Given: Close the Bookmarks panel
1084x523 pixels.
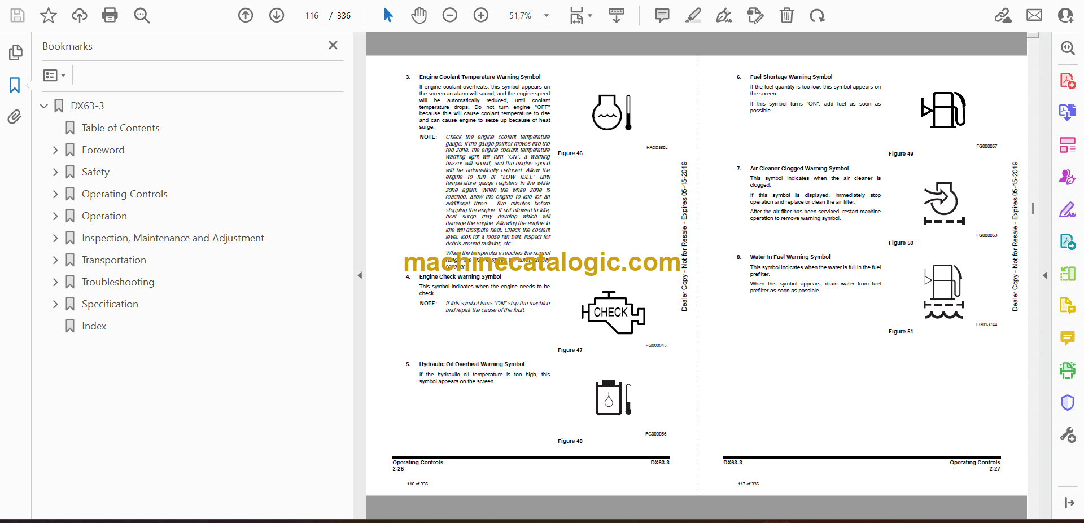Looking at the screenshot, I should point(333,46).
